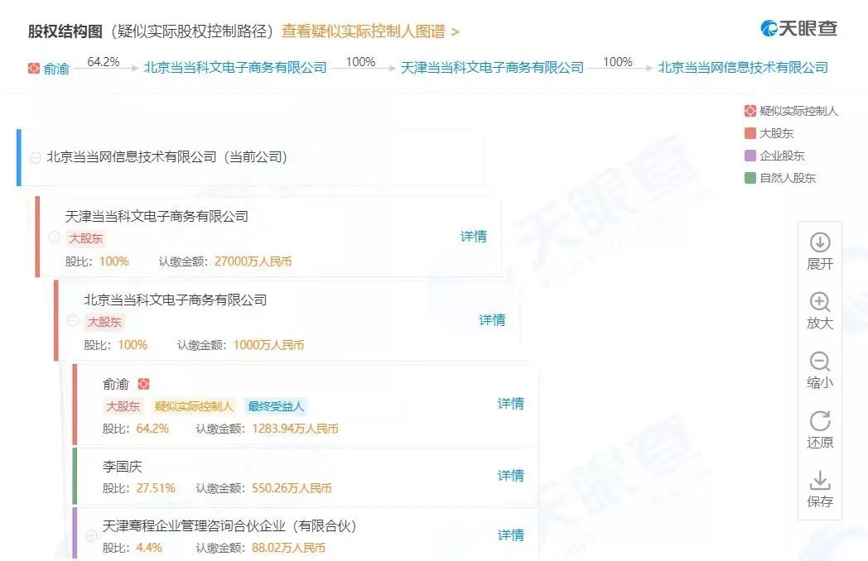The height and width of the screenshot is (561, 868).
Task: Click the green 自然人股东 legend swatch
Action: click(750, 178)
